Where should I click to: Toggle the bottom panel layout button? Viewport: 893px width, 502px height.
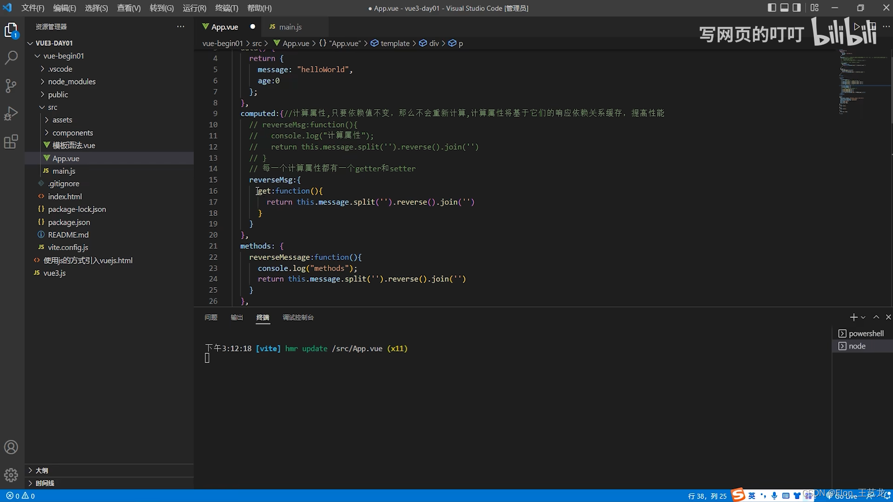pyautogui.click(x=784, y=8)
